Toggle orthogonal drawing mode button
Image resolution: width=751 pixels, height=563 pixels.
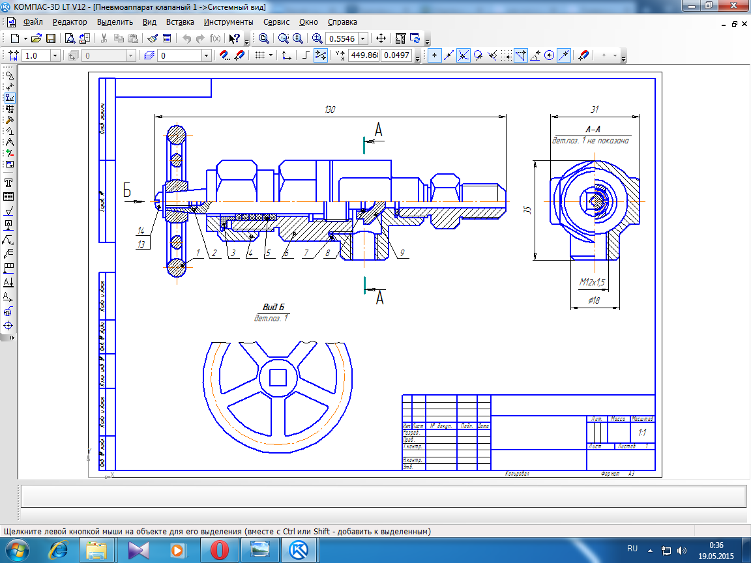pyautogui.click(x=306, y=55)
